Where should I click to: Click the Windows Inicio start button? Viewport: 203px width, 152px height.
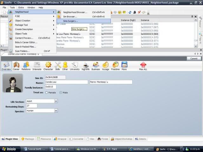click(x=10, y=149)
